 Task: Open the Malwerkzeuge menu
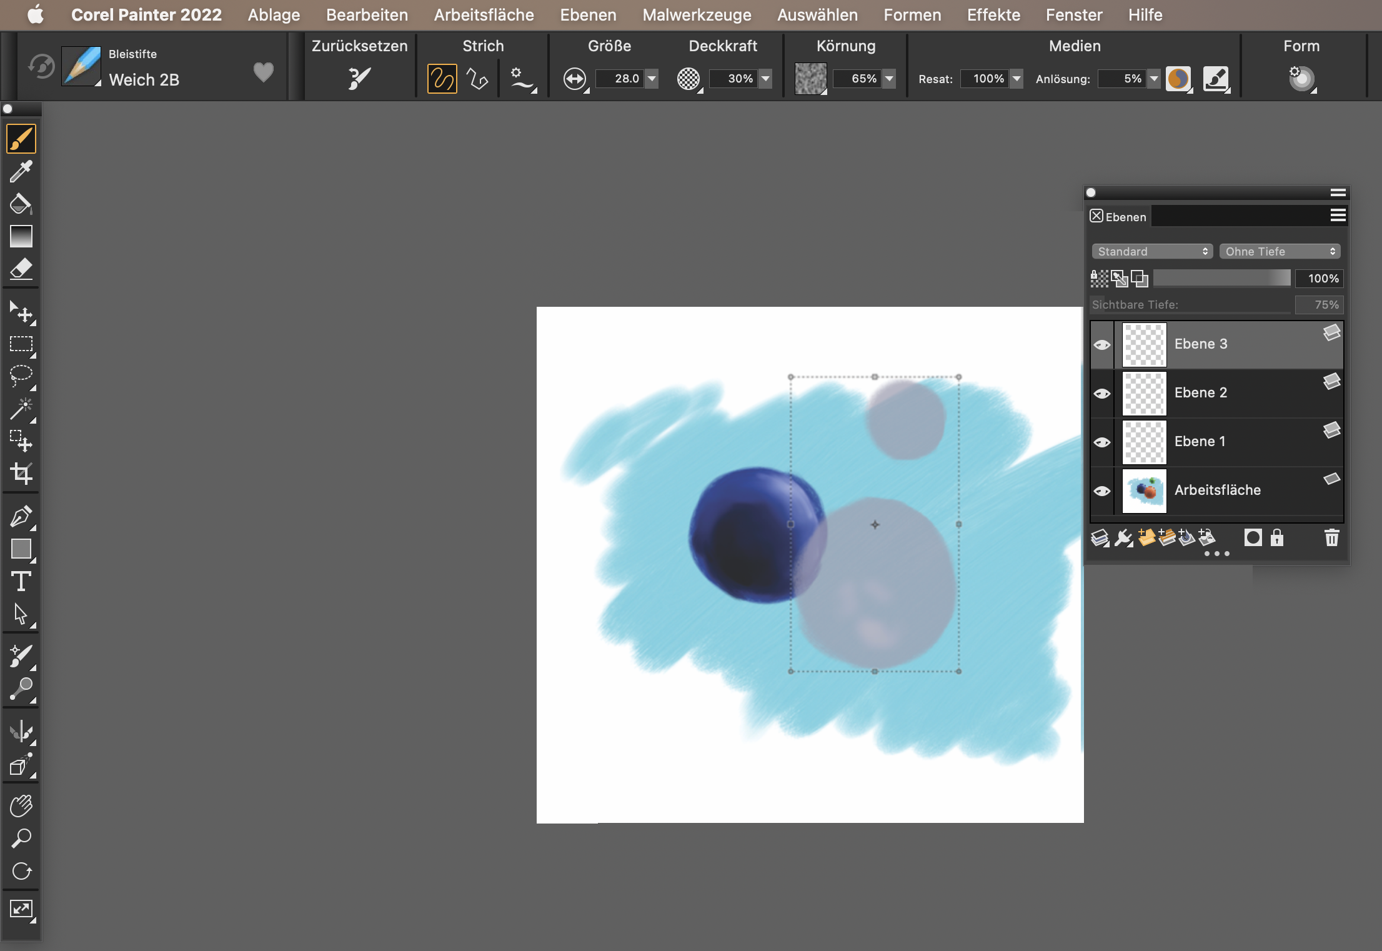pos(697,15)
